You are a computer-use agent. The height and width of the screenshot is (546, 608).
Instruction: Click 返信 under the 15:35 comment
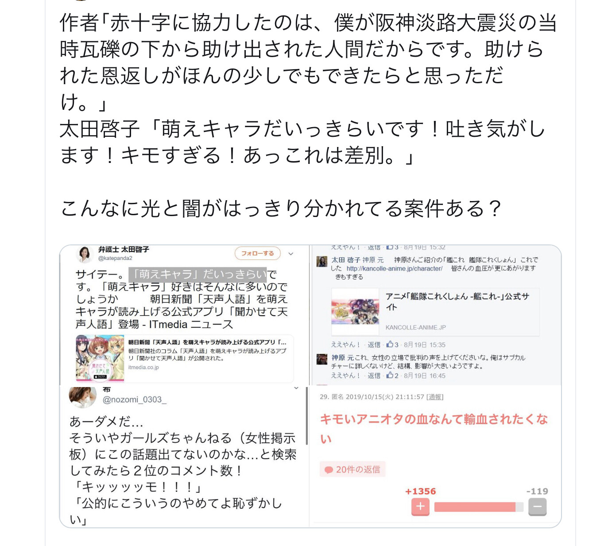tap(374, 345)
